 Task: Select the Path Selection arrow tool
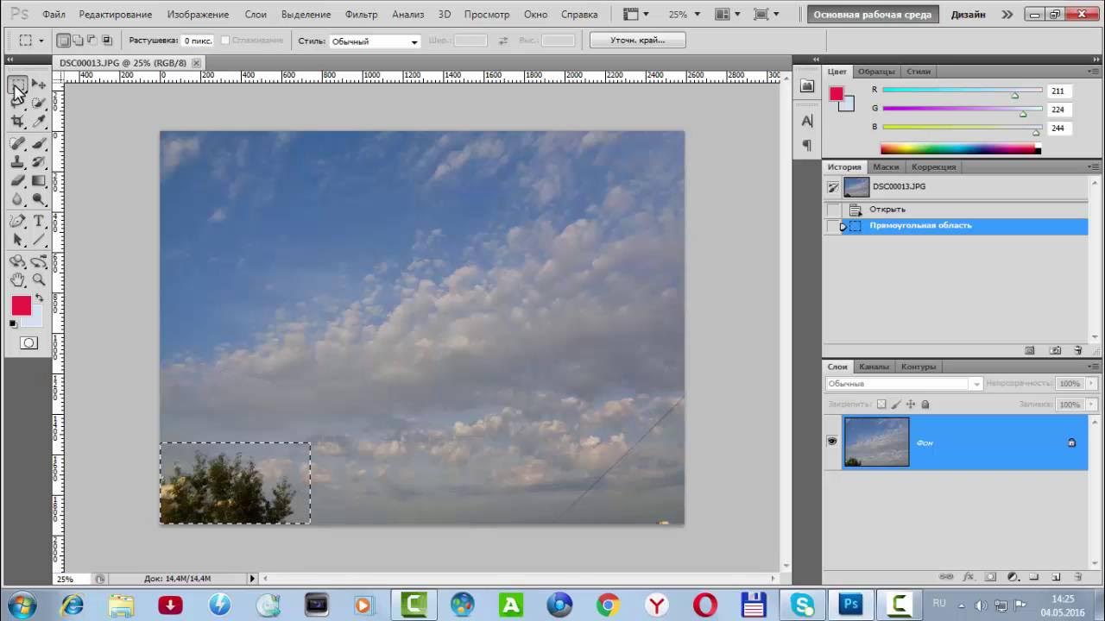(x=17, y=240)
